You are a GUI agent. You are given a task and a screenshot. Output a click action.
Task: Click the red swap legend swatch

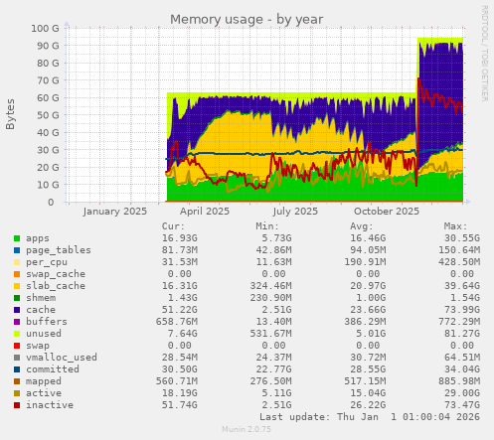click(x=17, y=346)
